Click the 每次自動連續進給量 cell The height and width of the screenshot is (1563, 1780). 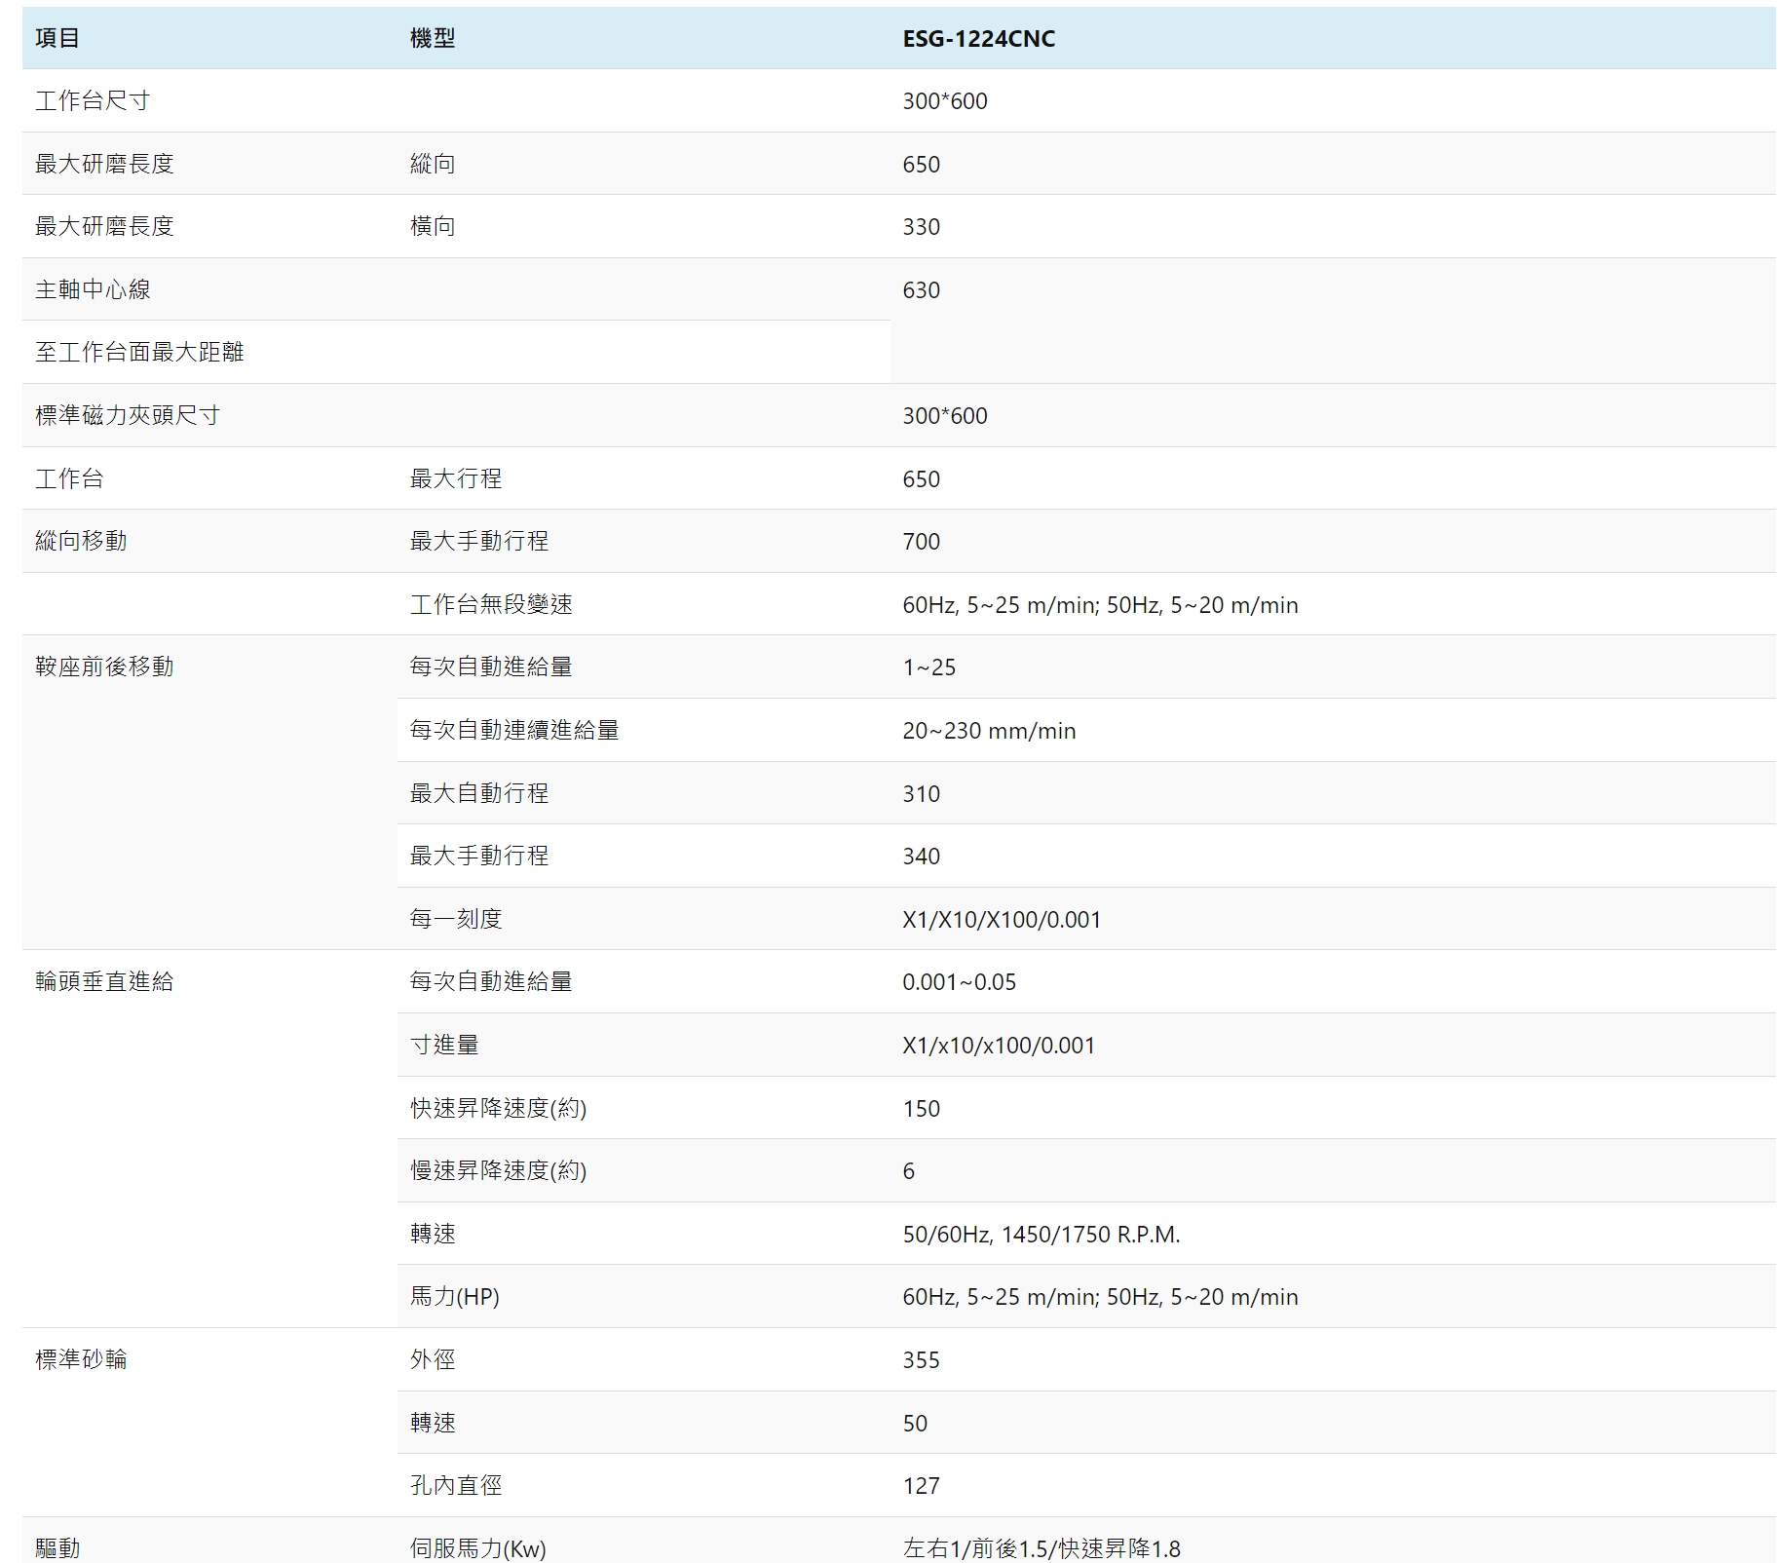tap(514, 731)
